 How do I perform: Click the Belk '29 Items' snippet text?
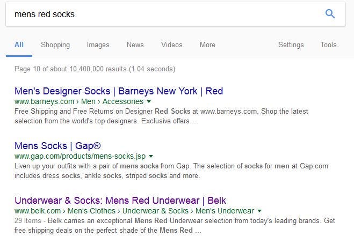coord(175,225)
